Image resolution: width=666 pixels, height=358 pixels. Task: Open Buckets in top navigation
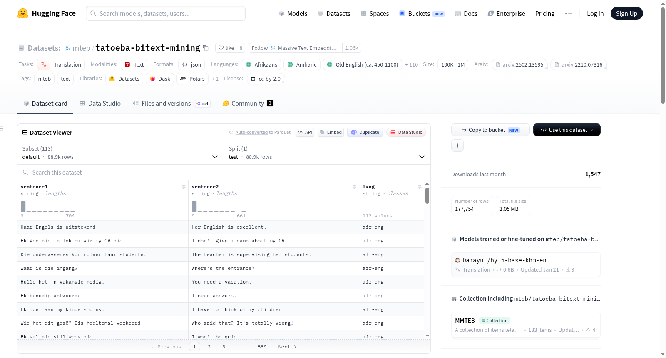point(422,13)
